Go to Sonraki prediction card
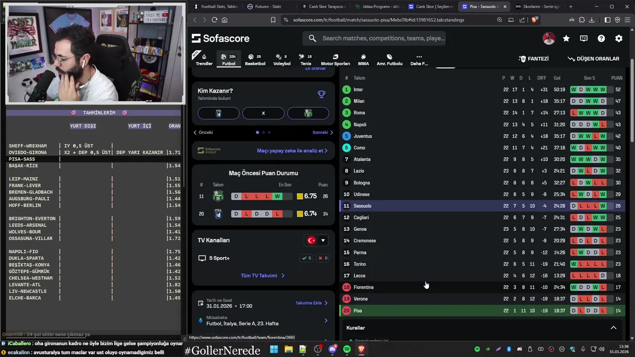 pyautogui.click(x=322, y=132)
